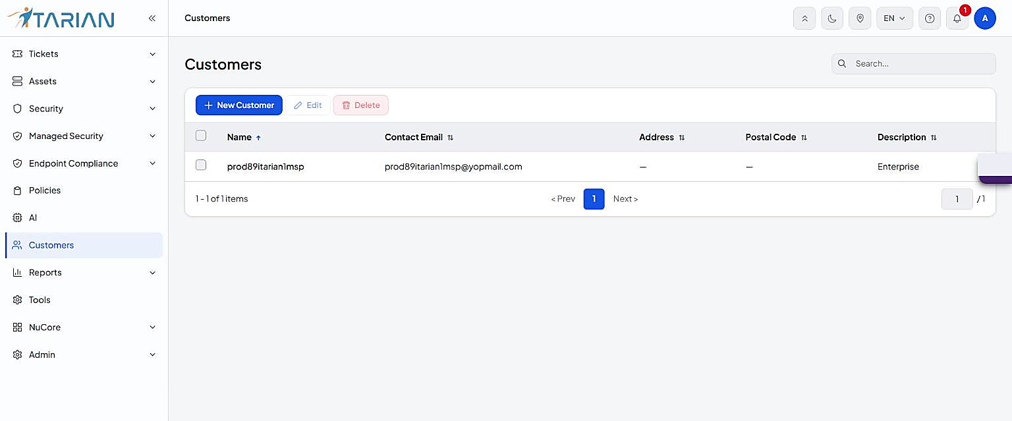
Task: Expand the Tickets menu chevron
Action: (152, 54)
